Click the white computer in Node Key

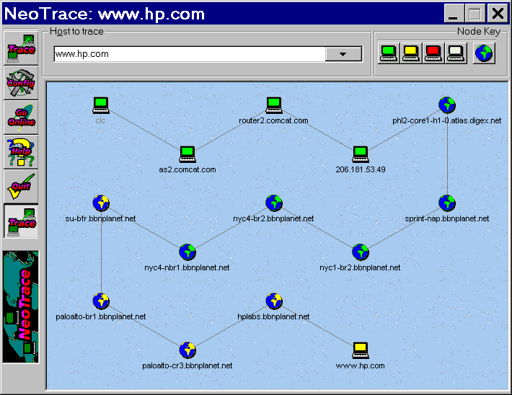455,53
